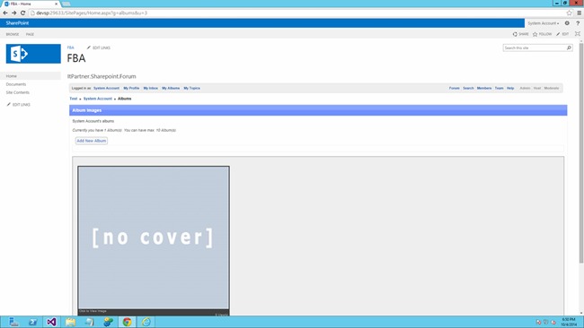This screenshot has height=328, width=584.
Task: Open forum Help link
Action: coord(510,88)
